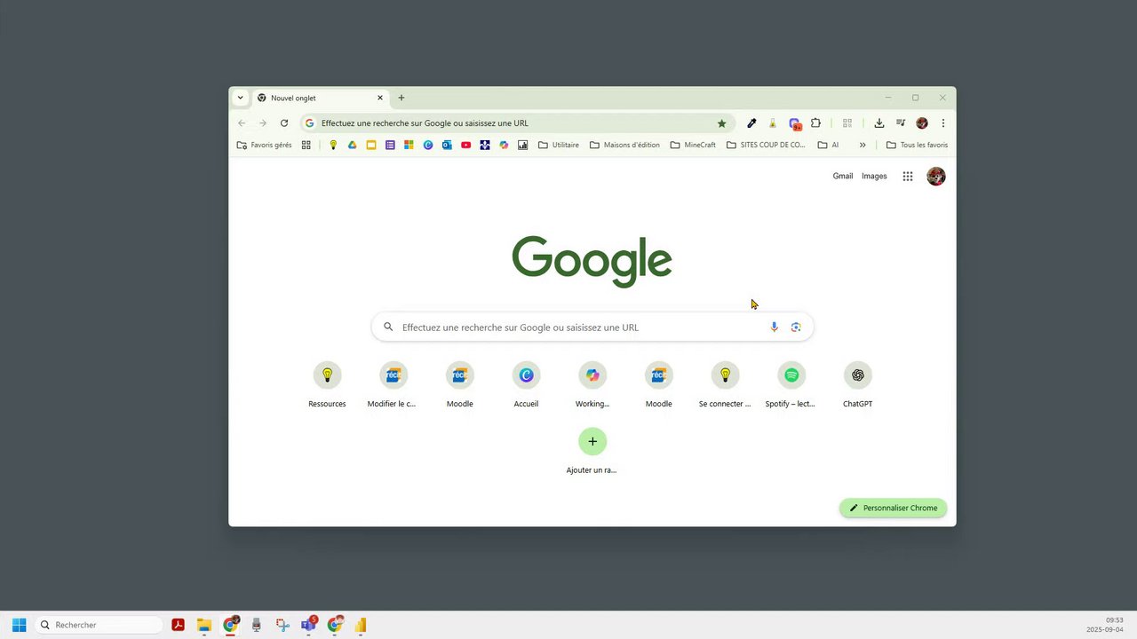Open the Ressources shortcut tile
Viewport: 1137px width, 639px height.
click(x=327, y=385)
